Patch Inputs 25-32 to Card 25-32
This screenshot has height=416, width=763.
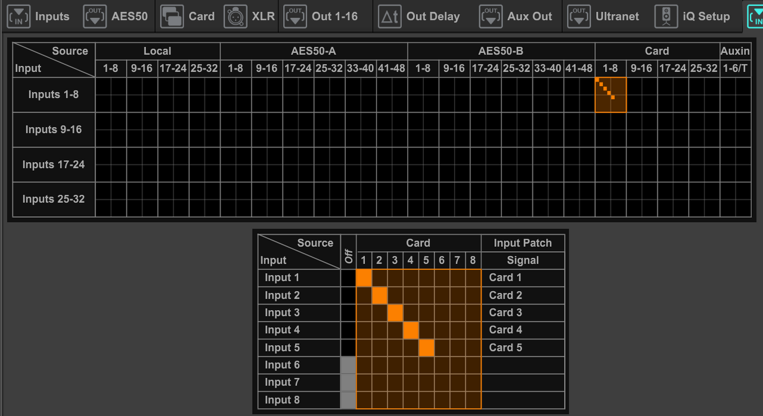point(704,199)
